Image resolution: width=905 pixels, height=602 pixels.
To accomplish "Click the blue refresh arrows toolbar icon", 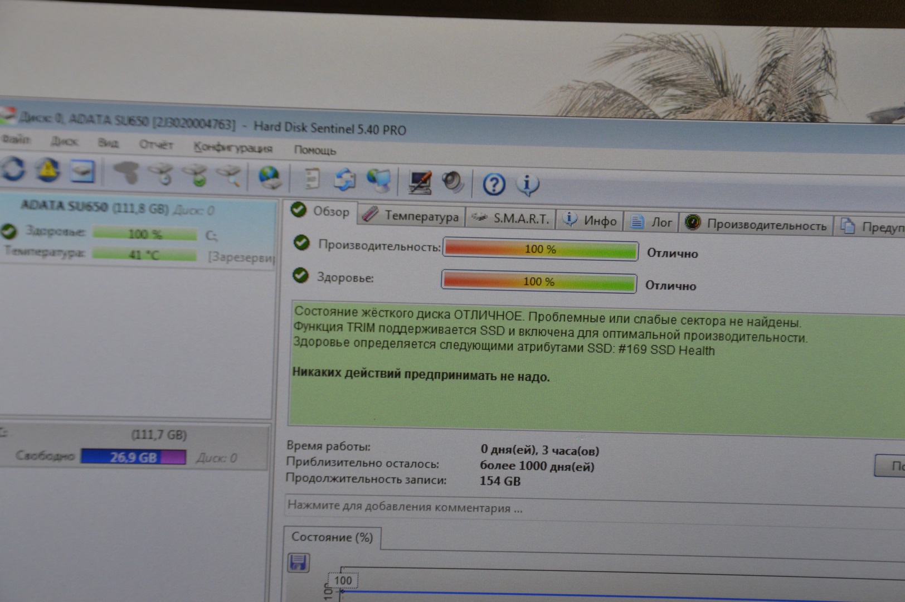I will (x=13, y=168).
